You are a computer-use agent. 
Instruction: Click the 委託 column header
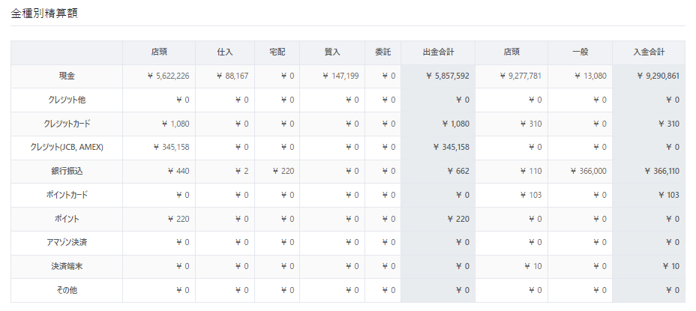click(382, 52)
